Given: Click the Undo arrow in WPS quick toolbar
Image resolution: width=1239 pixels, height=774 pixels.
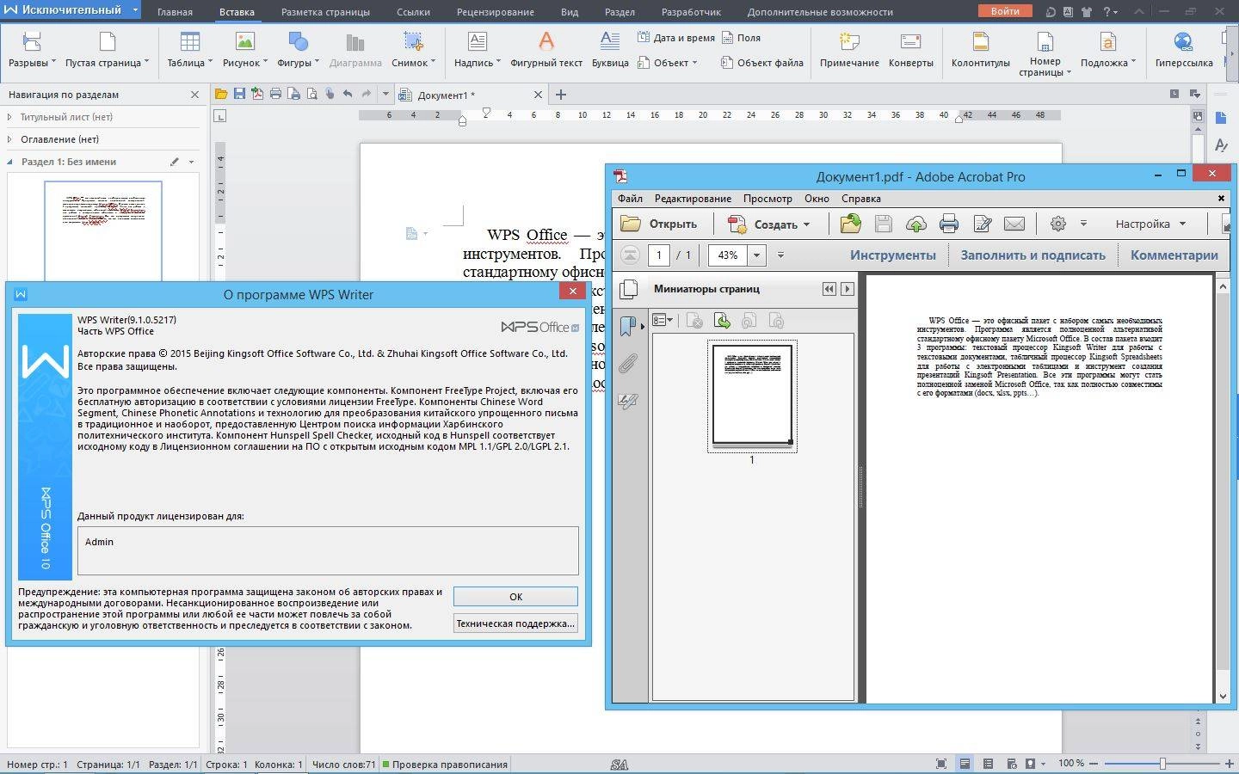Looking at the screenshot, I should tap(348, 94).
